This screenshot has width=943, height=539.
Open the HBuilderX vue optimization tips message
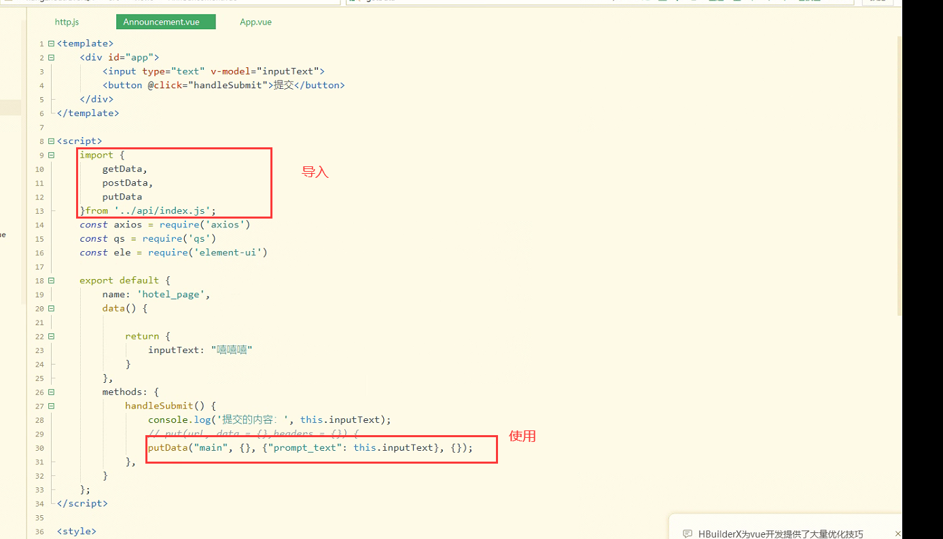781,534
